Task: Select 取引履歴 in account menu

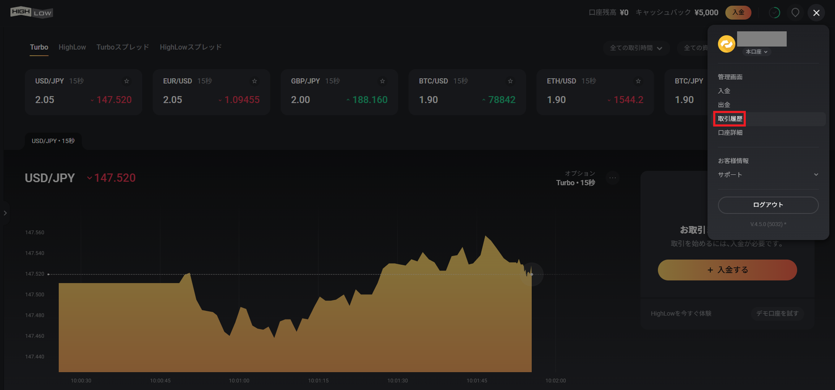Action: pyautogui.click(x=730, y=119)
